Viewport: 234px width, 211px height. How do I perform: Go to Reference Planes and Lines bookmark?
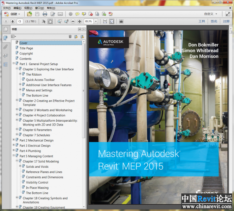click(x=44, y=172)
